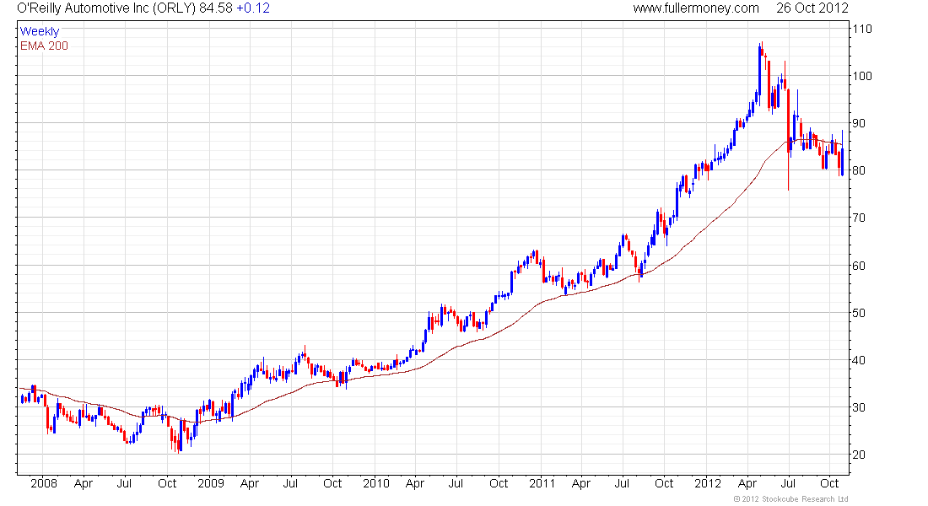Select the 2010 x-axis label
Image resolution: width=928 pixels, height=506 pixels.
[x=375, y=483]
